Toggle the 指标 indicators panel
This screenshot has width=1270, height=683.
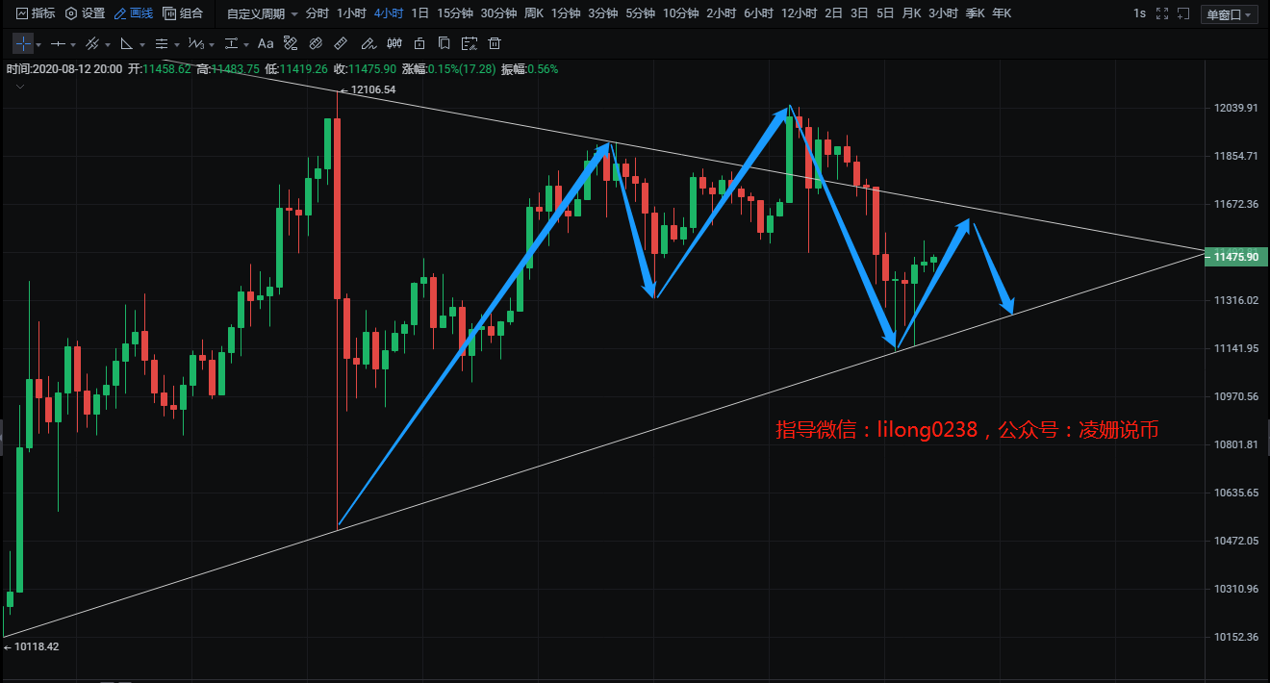pos(36,13)
